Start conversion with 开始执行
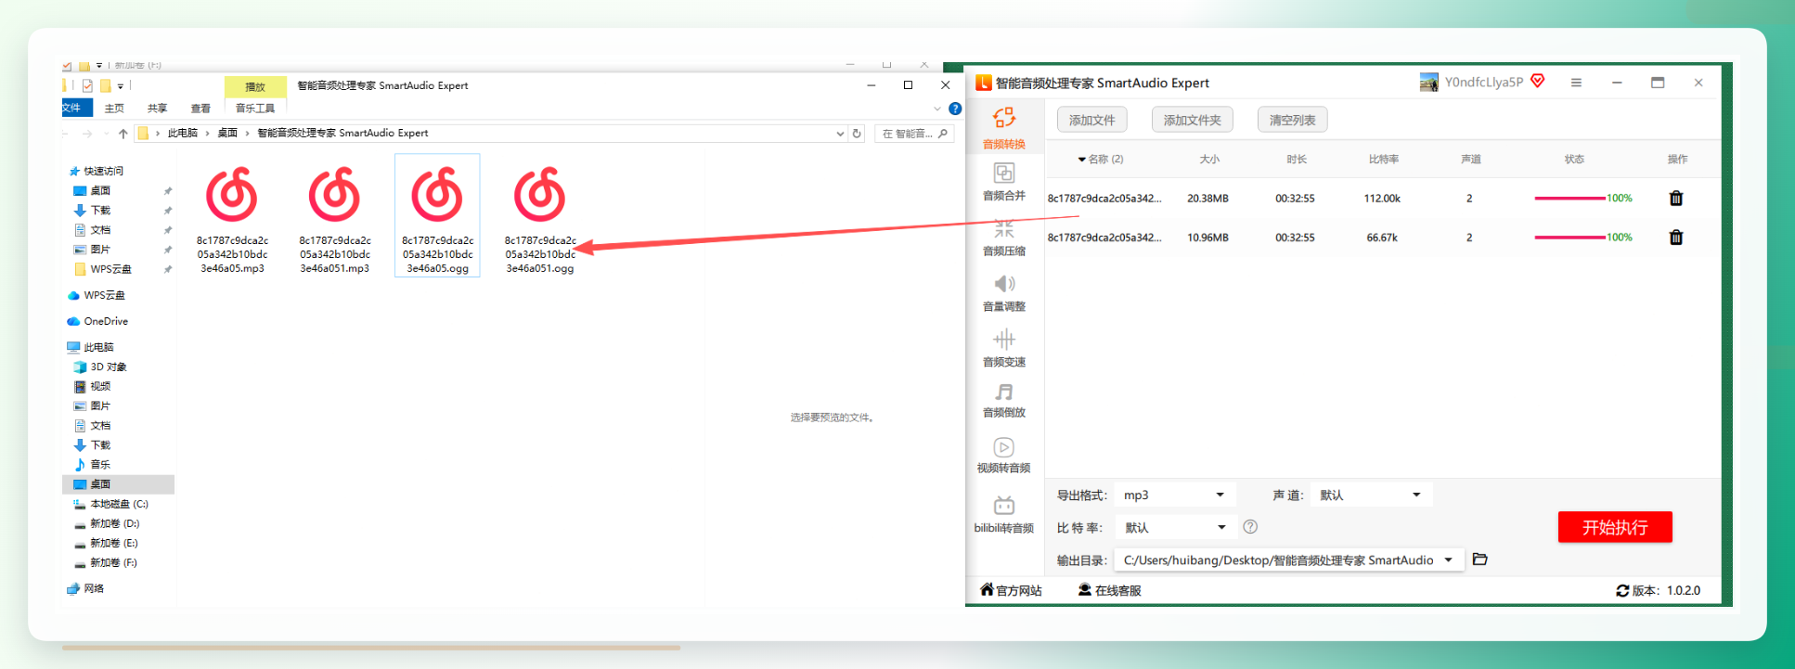1795x669 pixels. click(x=1615, y=527)
